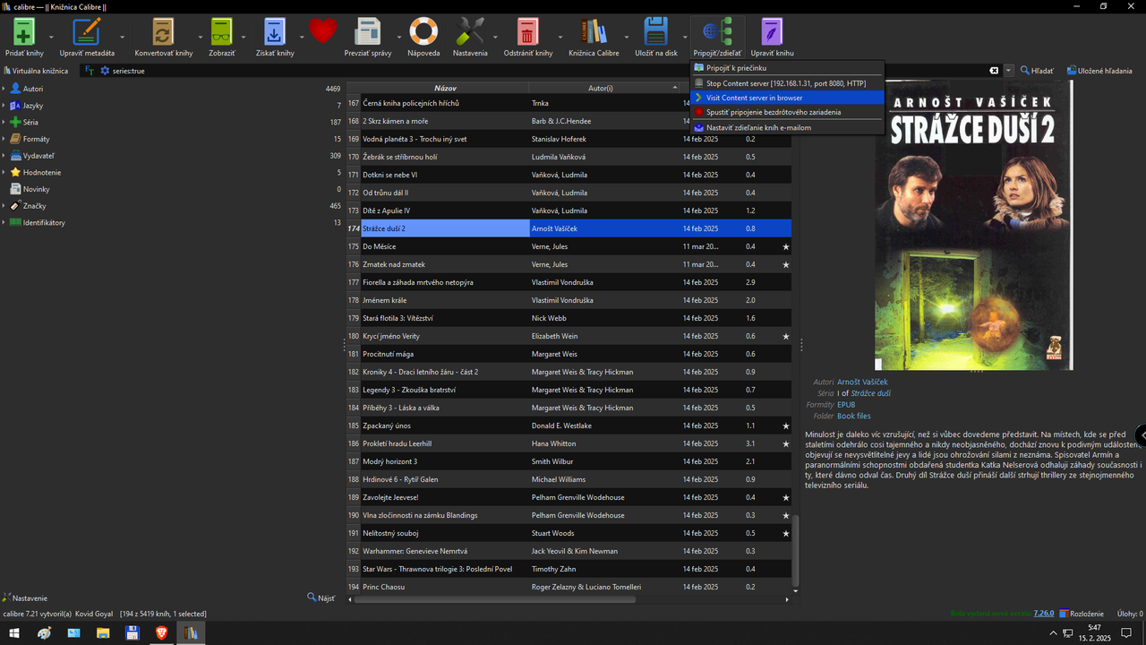Viewport: 1146px width, 645px height.
Task: Click Odstrániť knihy trash icon
Action: click(x=527, y=32)
